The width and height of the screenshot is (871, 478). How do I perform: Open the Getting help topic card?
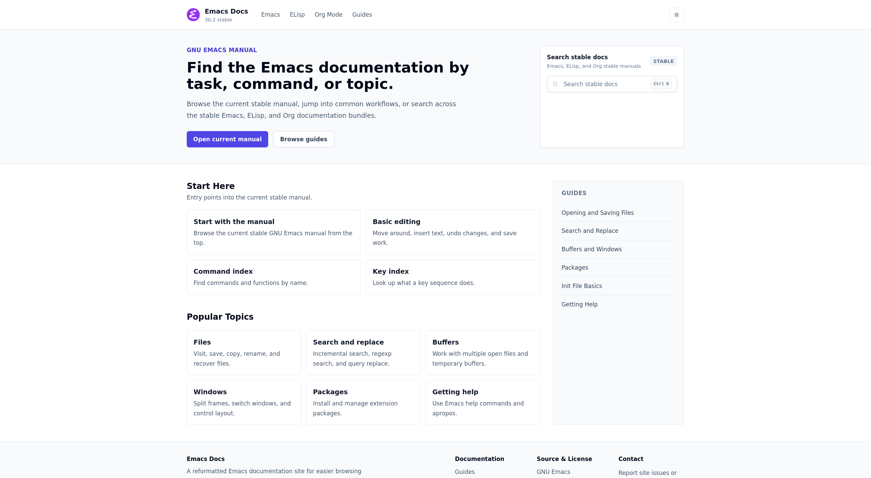coord(483,402)
